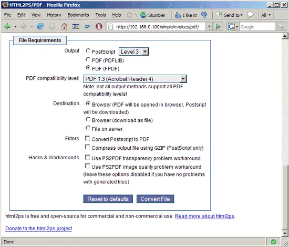The height and width of the screenshot is (247, 289).
Task: Select File on server destination
Action: click(88, 128)
